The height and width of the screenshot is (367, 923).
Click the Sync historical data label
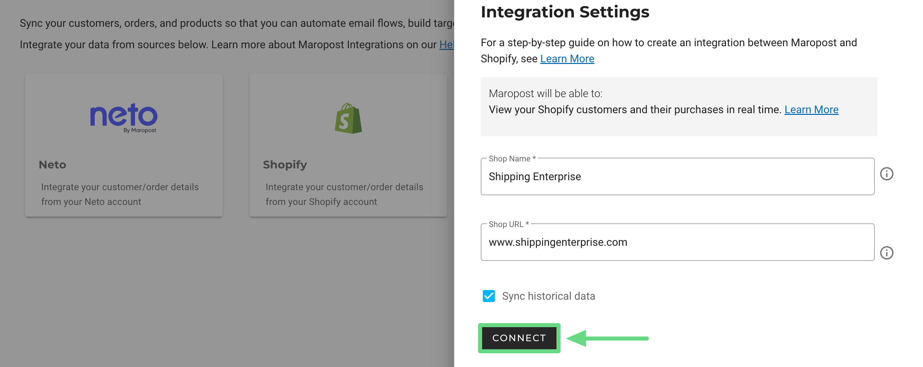click(548, 296)
